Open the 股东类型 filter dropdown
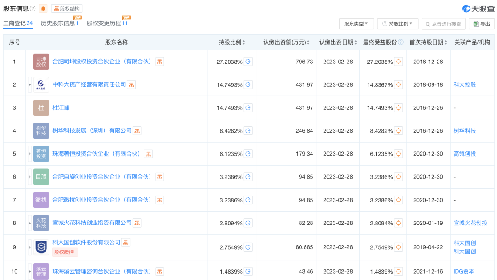This screenshot has width=497, height=280. tap(356, 24)
